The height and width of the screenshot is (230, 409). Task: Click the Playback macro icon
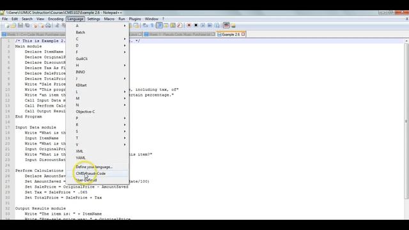coord(203,26)
